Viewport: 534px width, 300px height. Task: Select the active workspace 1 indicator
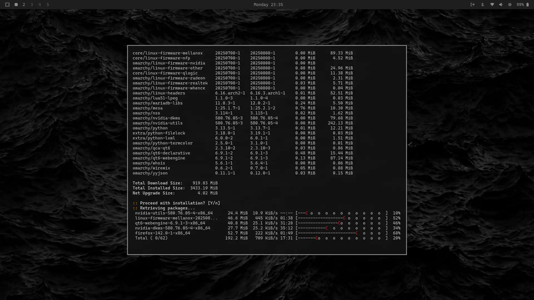tap(16, 4)
